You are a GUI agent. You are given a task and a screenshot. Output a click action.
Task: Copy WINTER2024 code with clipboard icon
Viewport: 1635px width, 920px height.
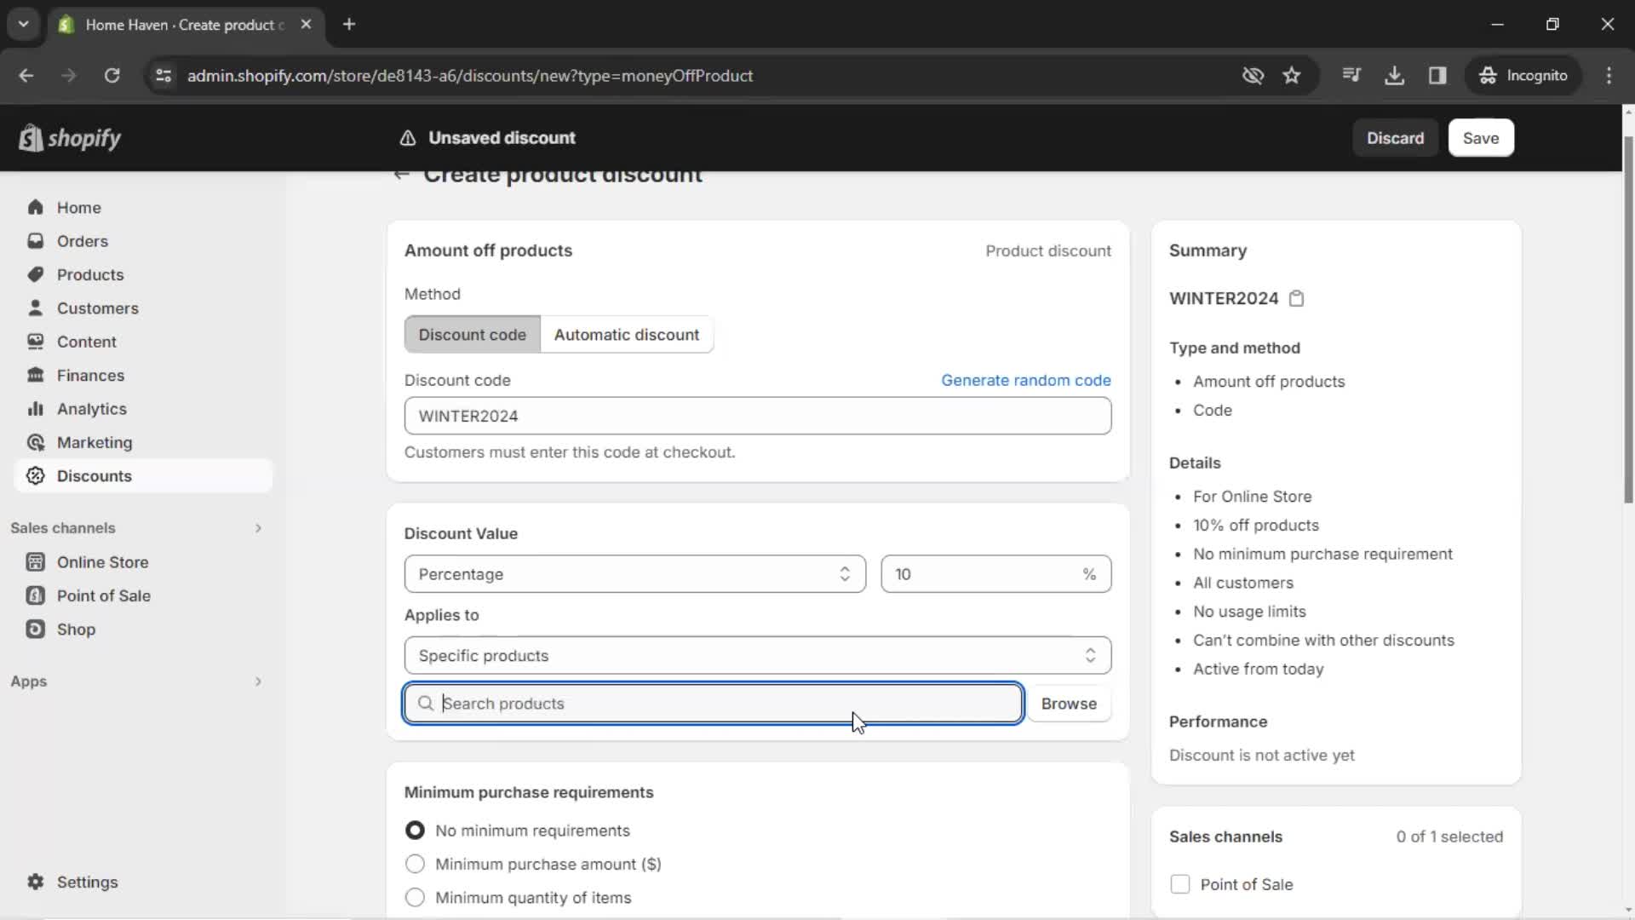(1296, 298)
